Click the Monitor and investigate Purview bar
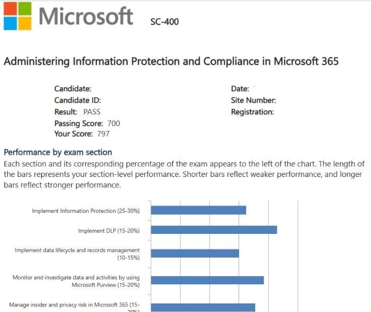The width and height of the screenshot is (371, 312). [x=207, y=280]
